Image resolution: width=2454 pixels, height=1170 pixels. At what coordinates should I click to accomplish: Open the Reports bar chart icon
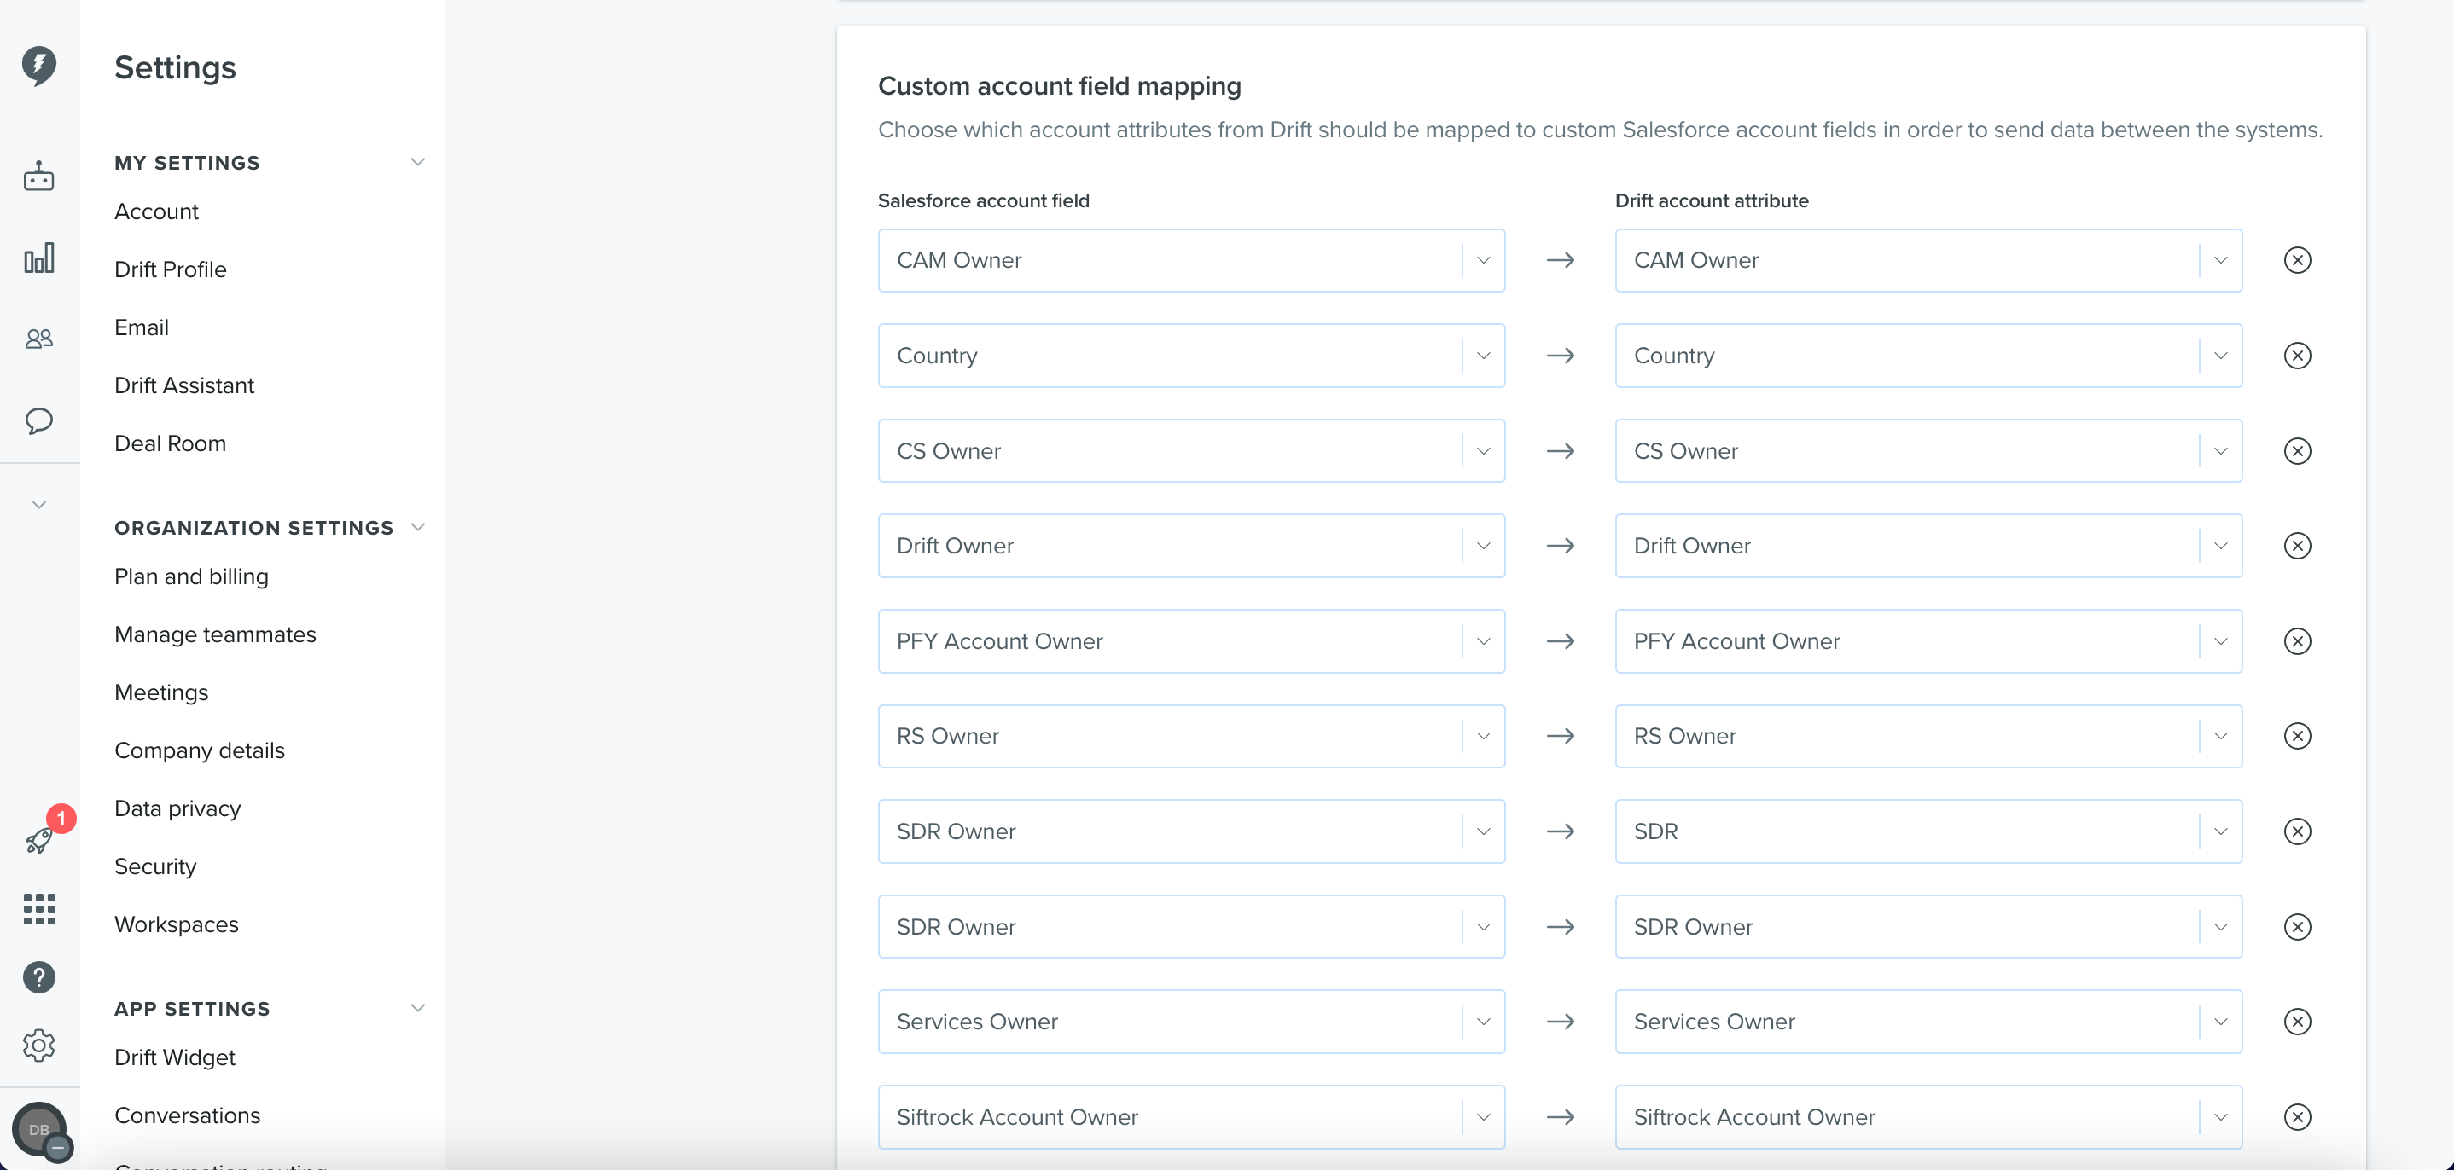[x=39, y=257]
